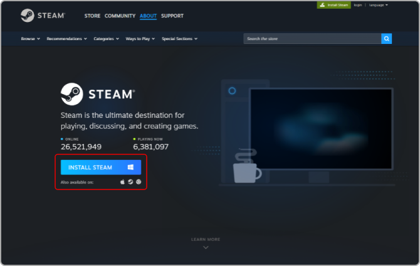Expand the Special Sections dropdown

click(179, 39)
